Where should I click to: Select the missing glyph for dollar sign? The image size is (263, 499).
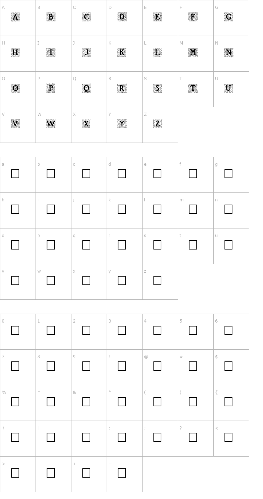coord(229,366)
